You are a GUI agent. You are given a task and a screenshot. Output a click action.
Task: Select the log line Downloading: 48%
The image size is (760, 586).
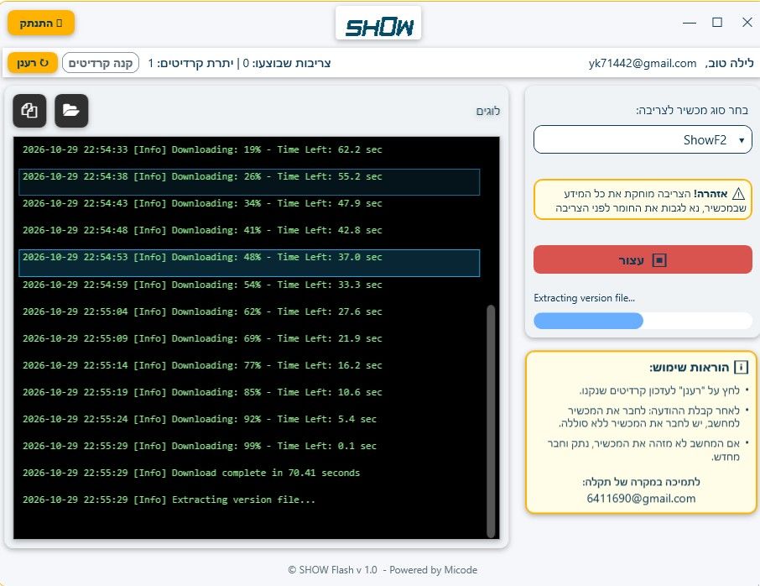pyautogui.click(x=249, y=263)
